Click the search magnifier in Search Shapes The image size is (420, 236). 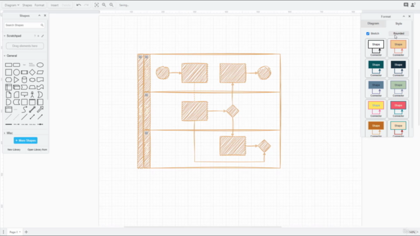point(42,25)
